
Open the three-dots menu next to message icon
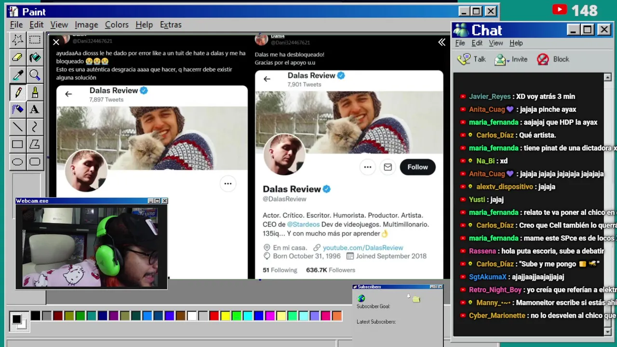click(367, 167)
